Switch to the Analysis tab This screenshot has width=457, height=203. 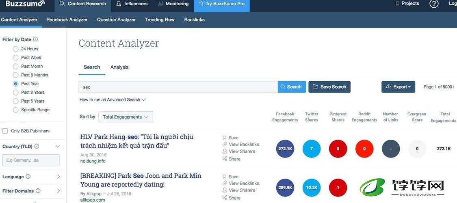(x=119, y=67)
